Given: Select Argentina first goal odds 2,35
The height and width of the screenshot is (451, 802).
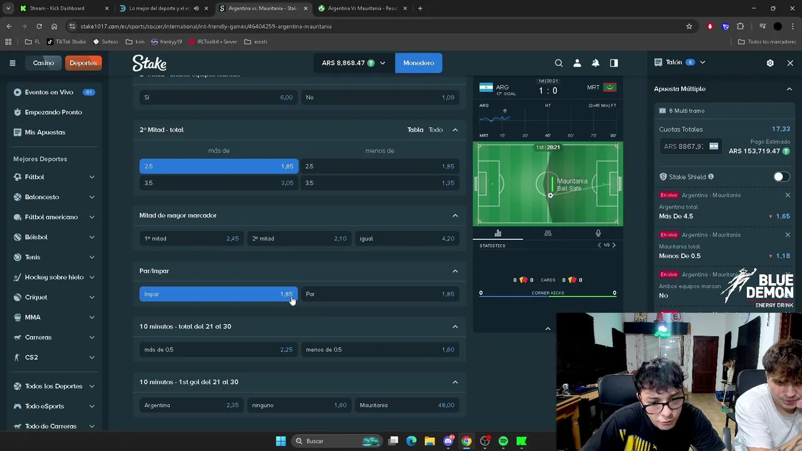Looking at the screenshot, I should click(192, 405).
